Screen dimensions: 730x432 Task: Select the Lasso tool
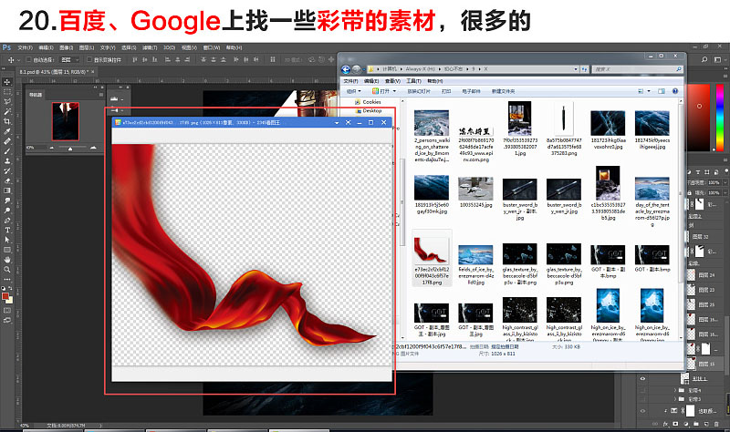(7, 102)
